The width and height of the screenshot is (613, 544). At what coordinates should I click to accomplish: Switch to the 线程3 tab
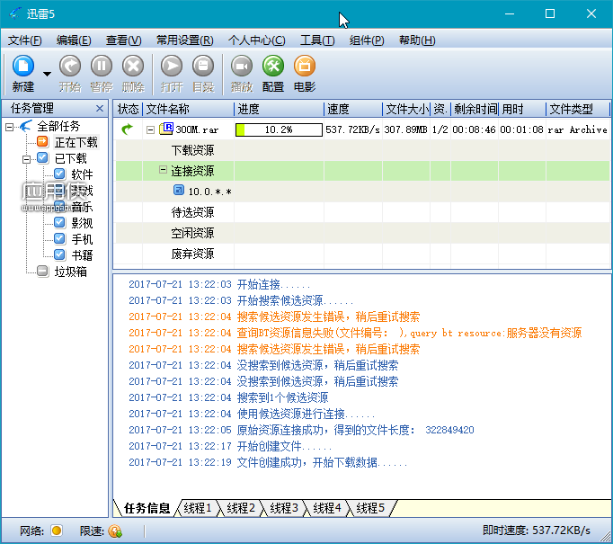(284, 508)
